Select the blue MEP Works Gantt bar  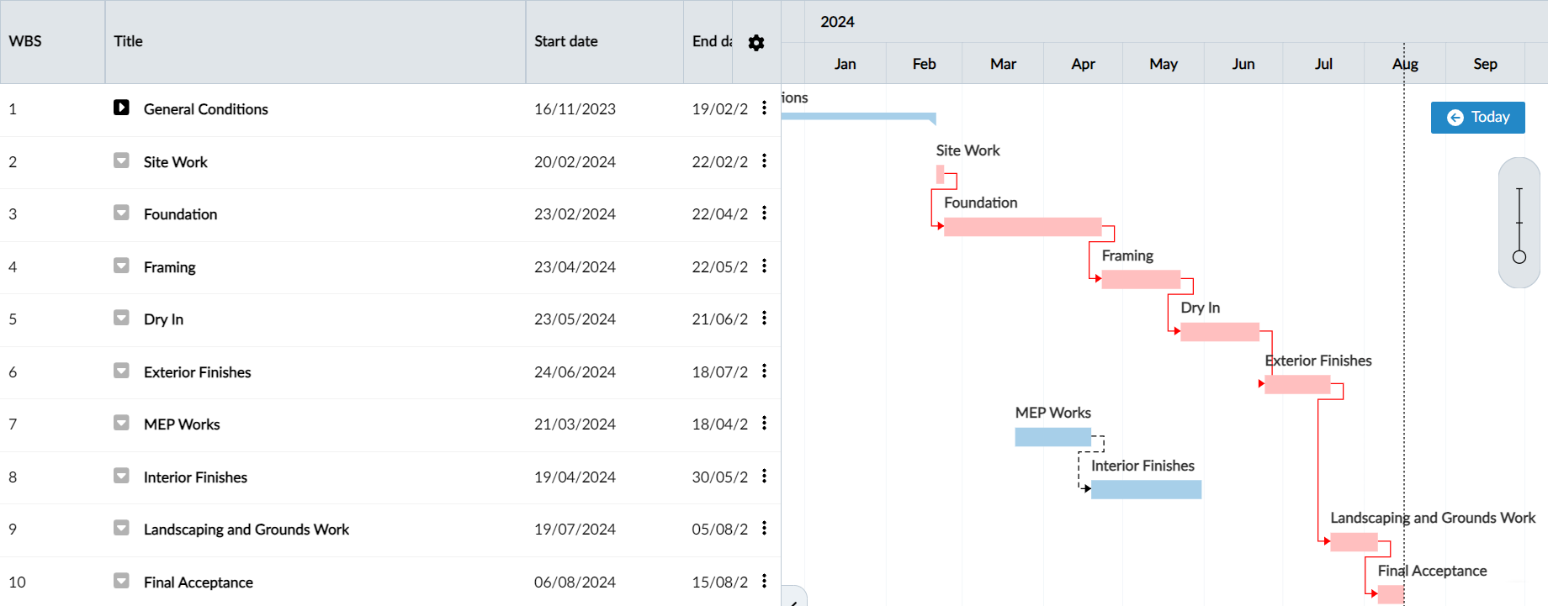[x=1052, y=437]
